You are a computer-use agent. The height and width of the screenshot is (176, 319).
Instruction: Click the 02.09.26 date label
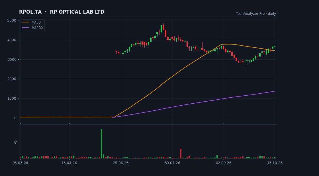224,163
